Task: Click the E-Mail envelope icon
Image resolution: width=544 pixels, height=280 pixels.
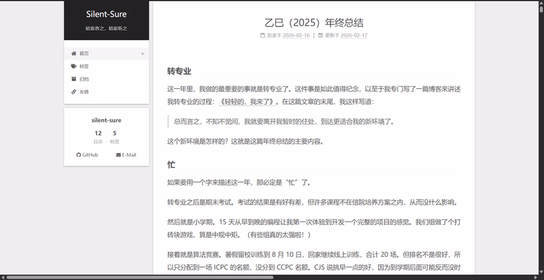Action: (118, 155)
